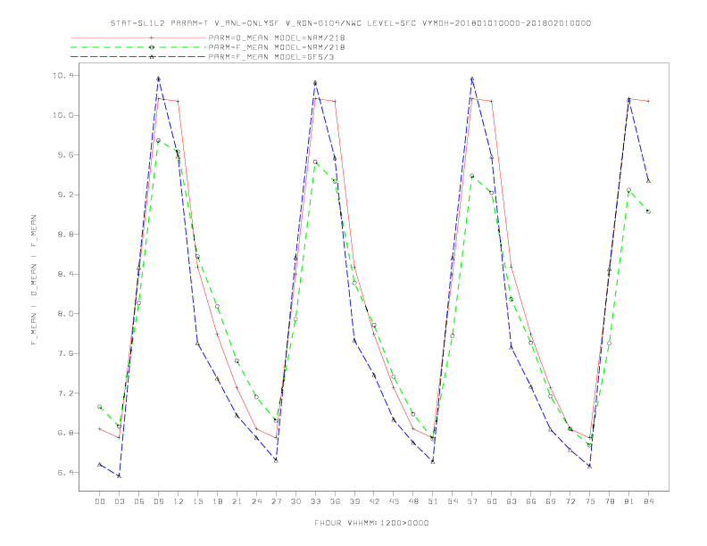Screen dimensions: 707x546
Task: Click y-axis tick value 10.0
Action: [x=63, y=115]
